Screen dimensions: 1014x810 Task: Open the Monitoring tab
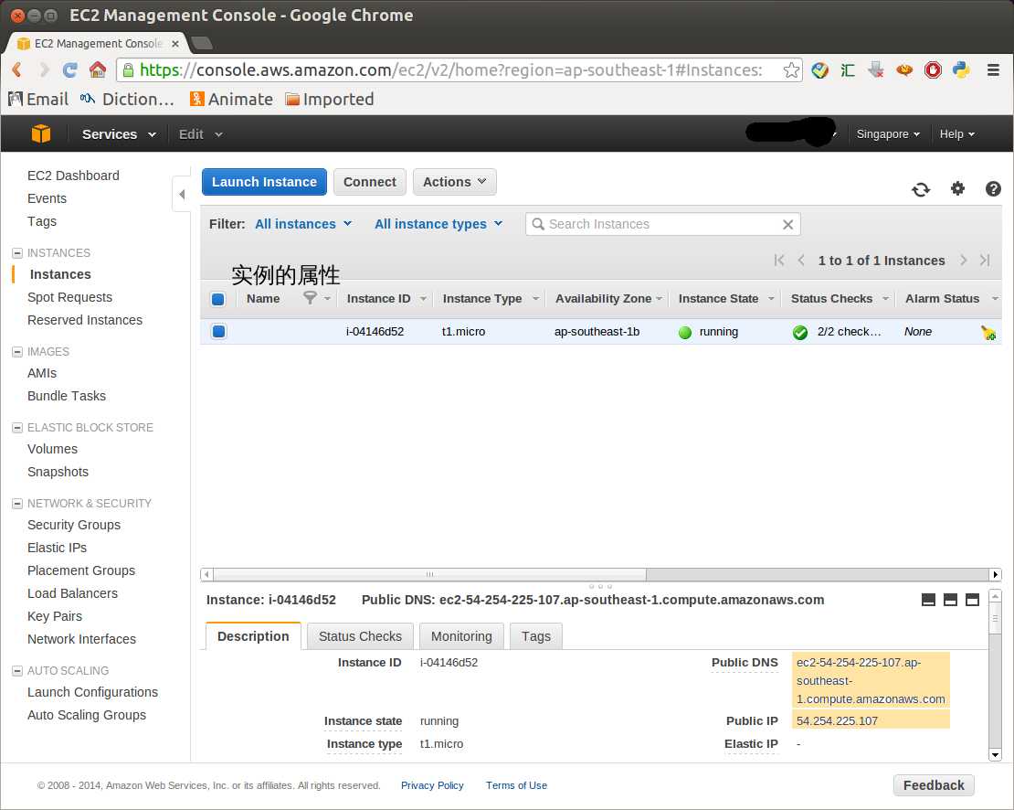461,636
